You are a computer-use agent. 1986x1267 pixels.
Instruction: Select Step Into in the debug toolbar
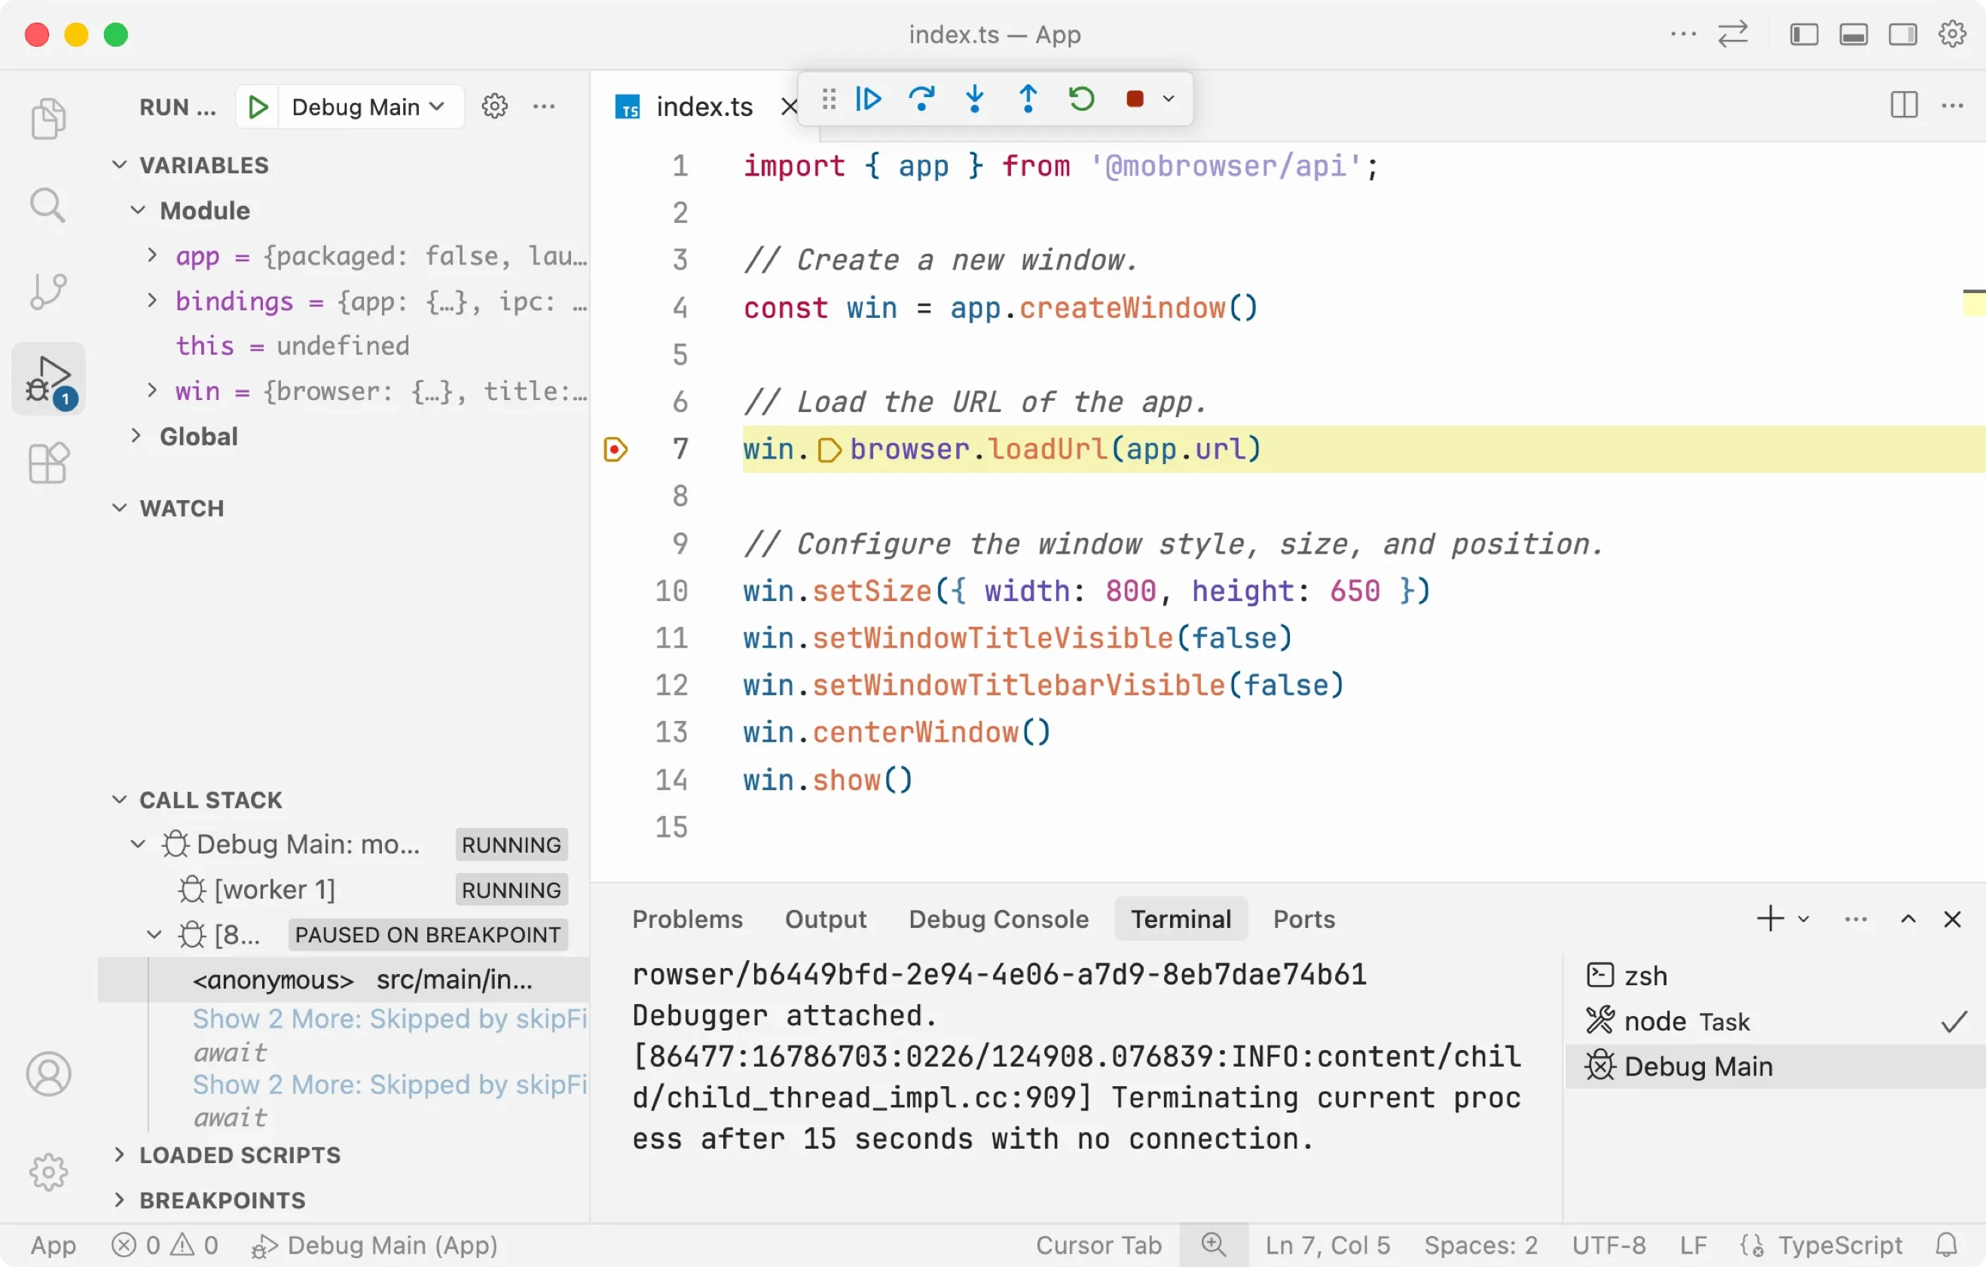point(975,99)
